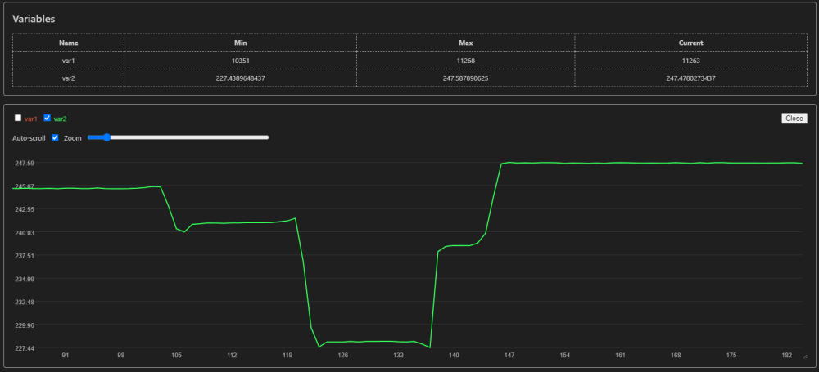
Task: Click y-axis label 229.96
Action: pyautogui.click(x=25, y=325)
